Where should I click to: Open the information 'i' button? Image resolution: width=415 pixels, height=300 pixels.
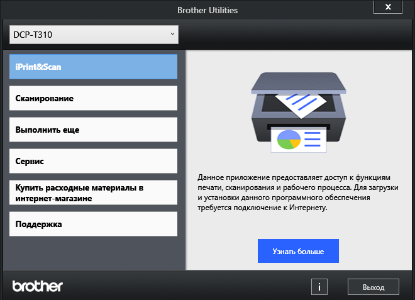[319, 287]
